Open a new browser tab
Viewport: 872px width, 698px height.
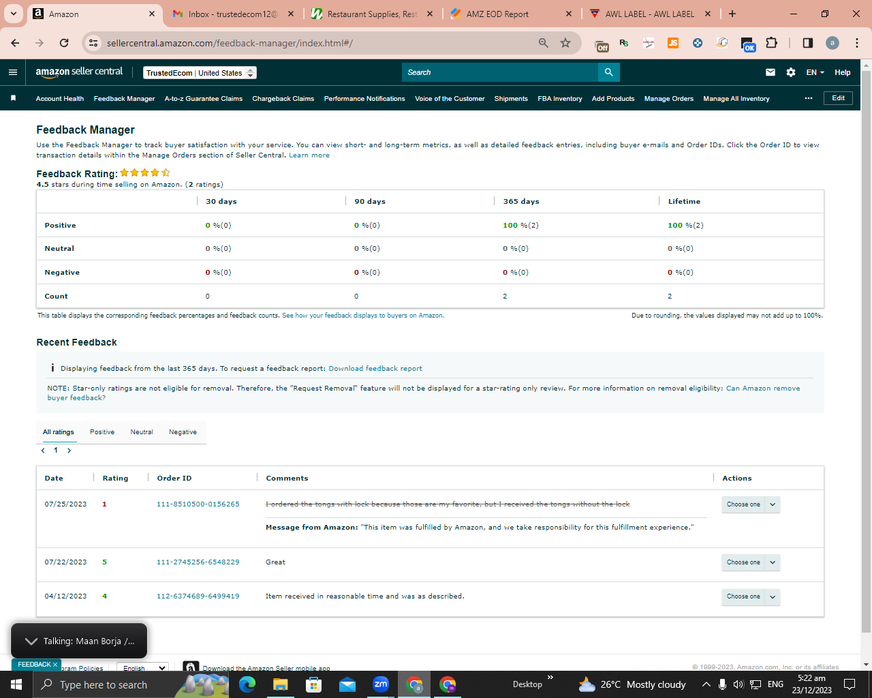[732, 14]
